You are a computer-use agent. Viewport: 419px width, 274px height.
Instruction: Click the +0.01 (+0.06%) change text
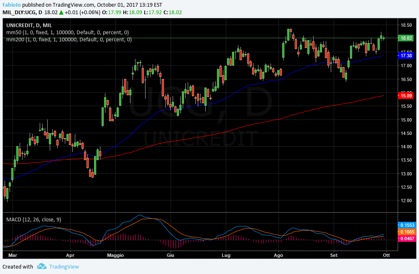pyautogui.click(x=82, y=12)
